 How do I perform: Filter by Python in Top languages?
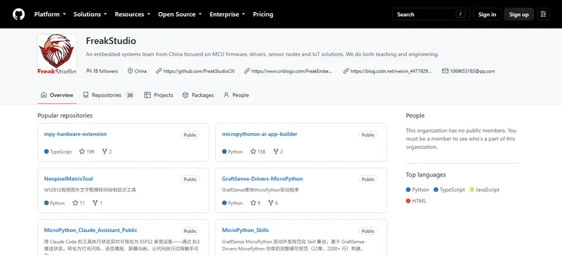(x=417, y=190)
